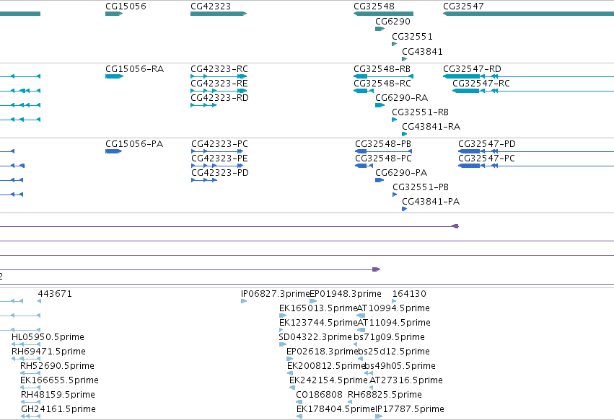Screen dimensions: 614x420
Task: Click the CG32548-RB transcript label
Action: tap(382, 69)
